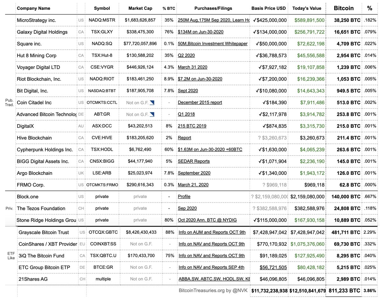Open Grayscale's Info on AUM and Reports link
The width and height of the screenshot is (381, 302).
point(212,232)
